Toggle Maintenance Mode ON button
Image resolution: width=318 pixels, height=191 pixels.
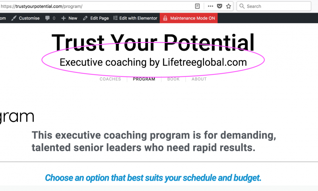click(188, 18)
